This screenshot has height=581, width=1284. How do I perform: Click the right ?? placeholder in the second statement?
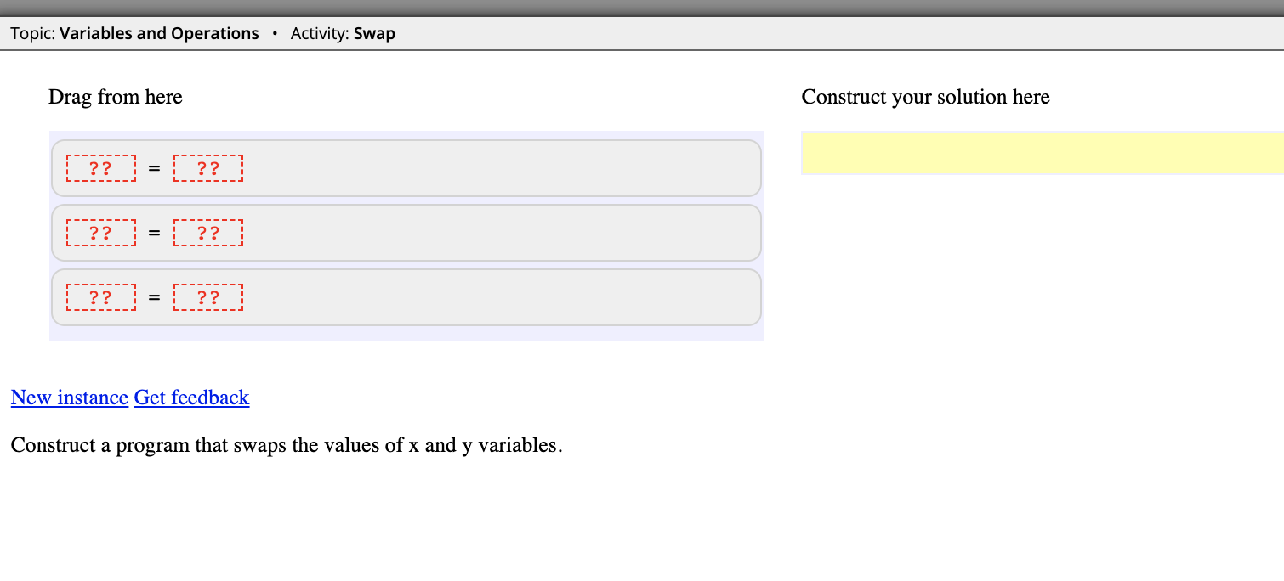coord(208,233)
